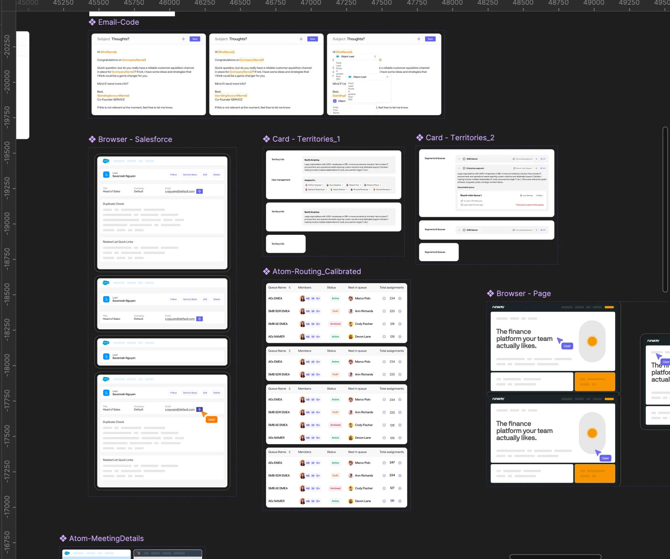Screen dimensions: 670x559
Task: Click plus icon beside the 247 assignments count
Action: [400, 463]
